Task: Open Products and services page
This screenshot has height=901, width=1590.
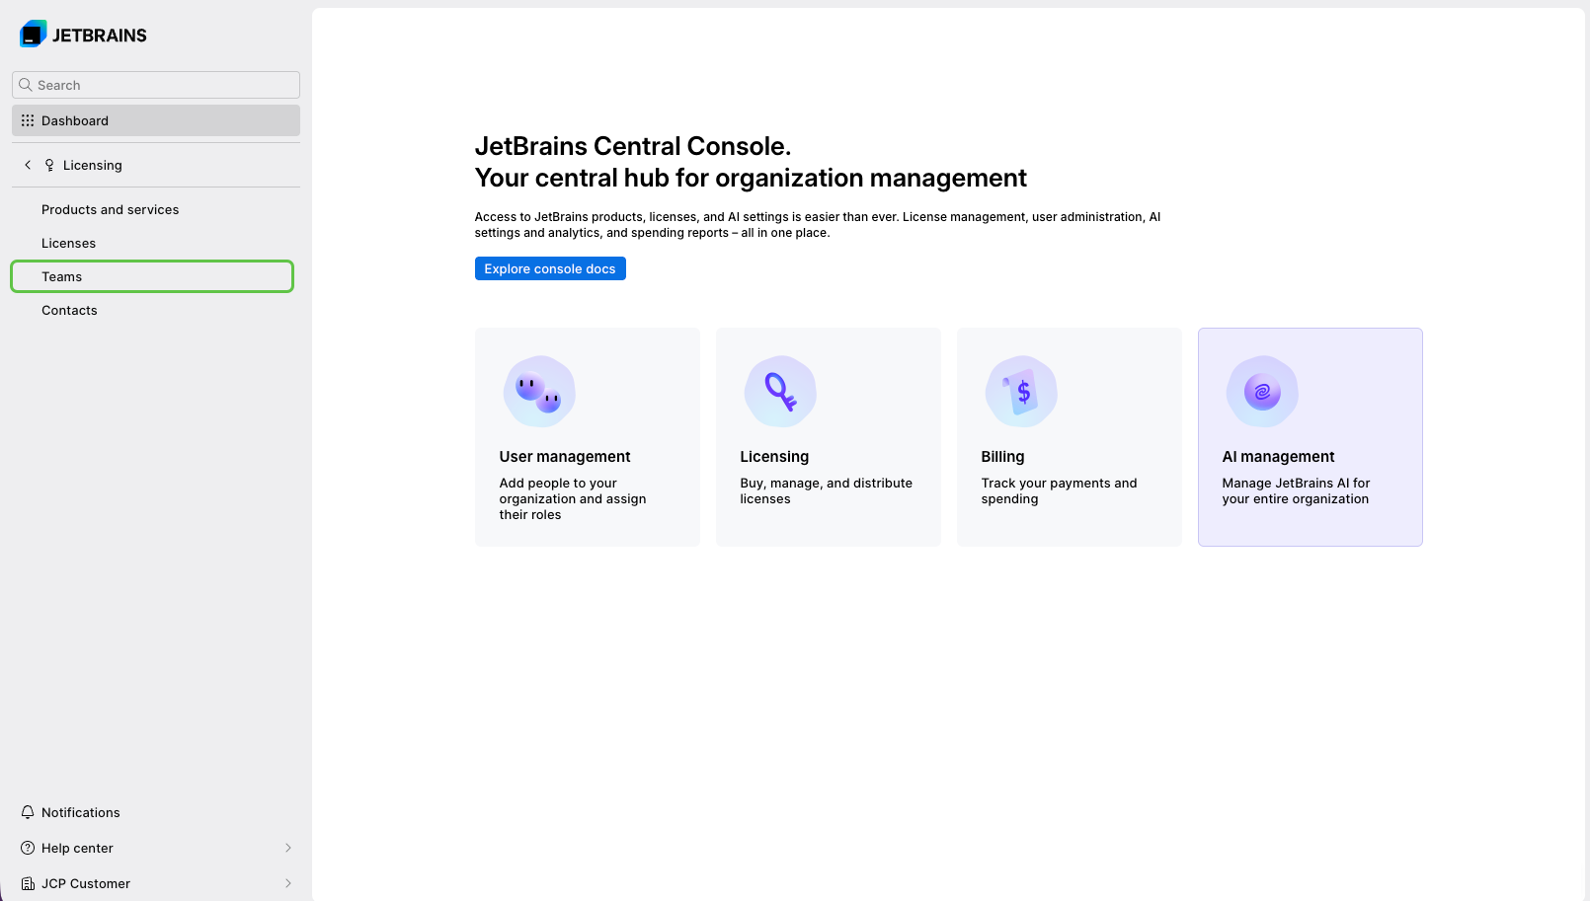Action: (x=111, y=209)
